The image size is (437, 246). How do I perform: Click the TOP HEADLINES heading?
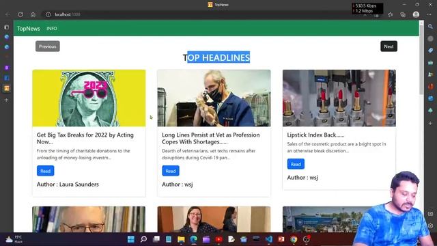(216, 57)
